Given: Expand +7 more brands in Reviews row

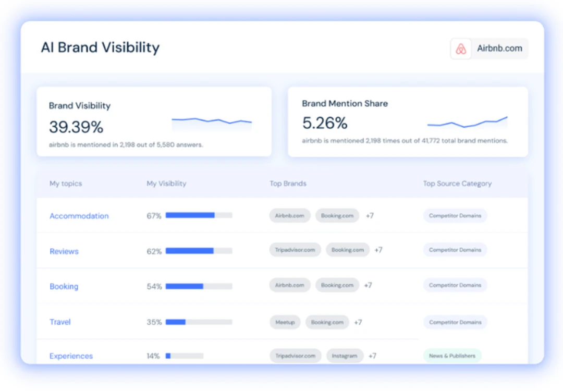Looking at the screenshot, I should click(x=378, y=250).
